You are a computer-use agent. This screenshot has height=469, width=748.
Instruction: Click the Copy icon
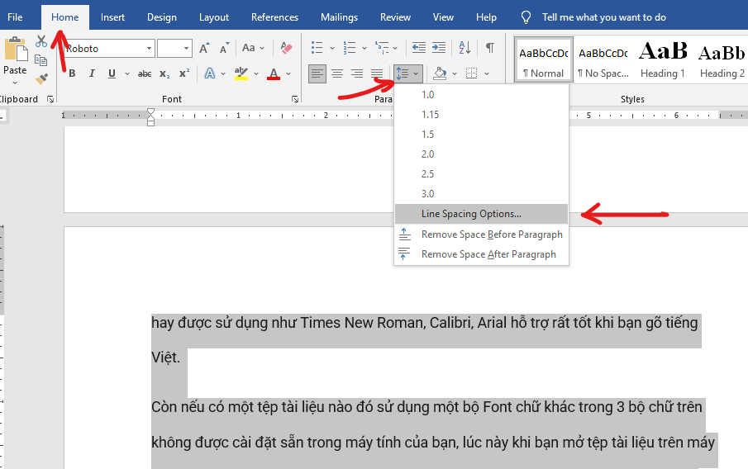(41, 60)
